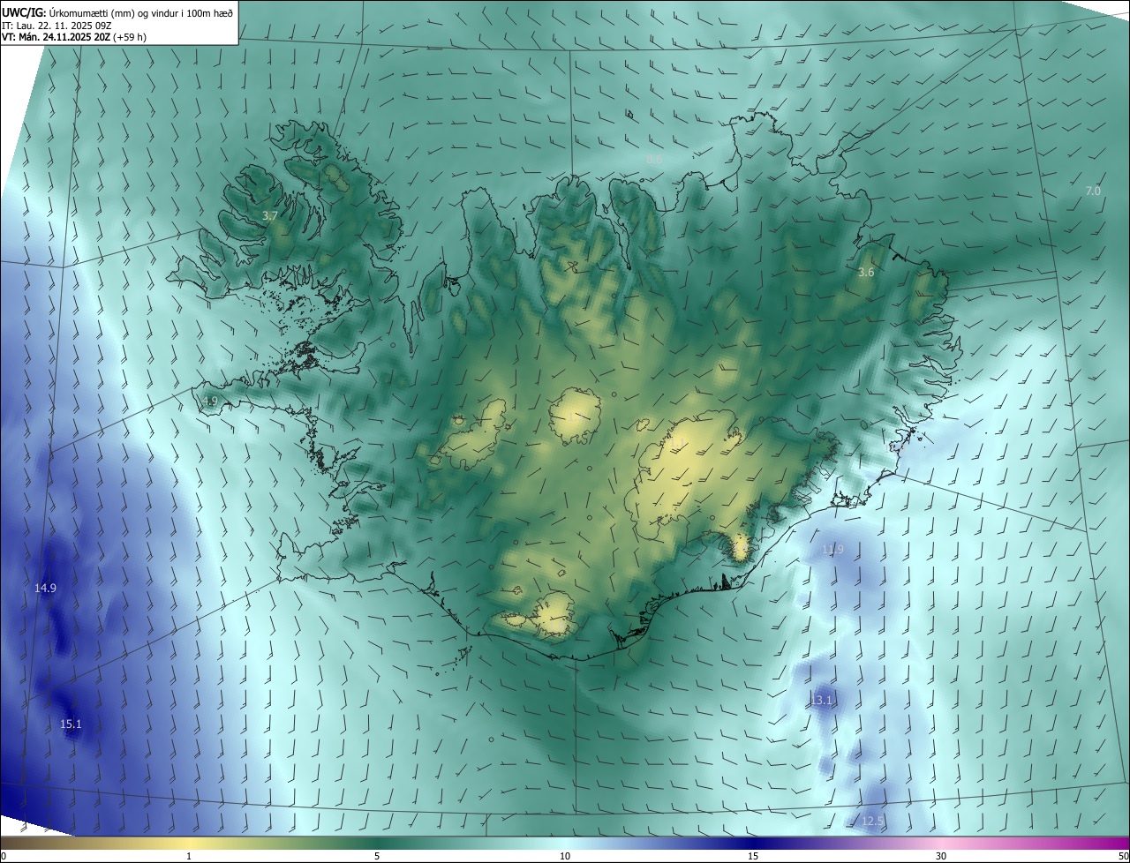Click the 0.6 value off the north coast
The image size is (1130, 863).
point(654,159)
